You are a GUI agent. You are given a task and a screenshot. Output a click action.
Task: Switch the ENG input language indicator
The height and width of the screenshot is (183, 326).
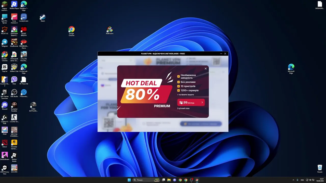coord(302,180)
